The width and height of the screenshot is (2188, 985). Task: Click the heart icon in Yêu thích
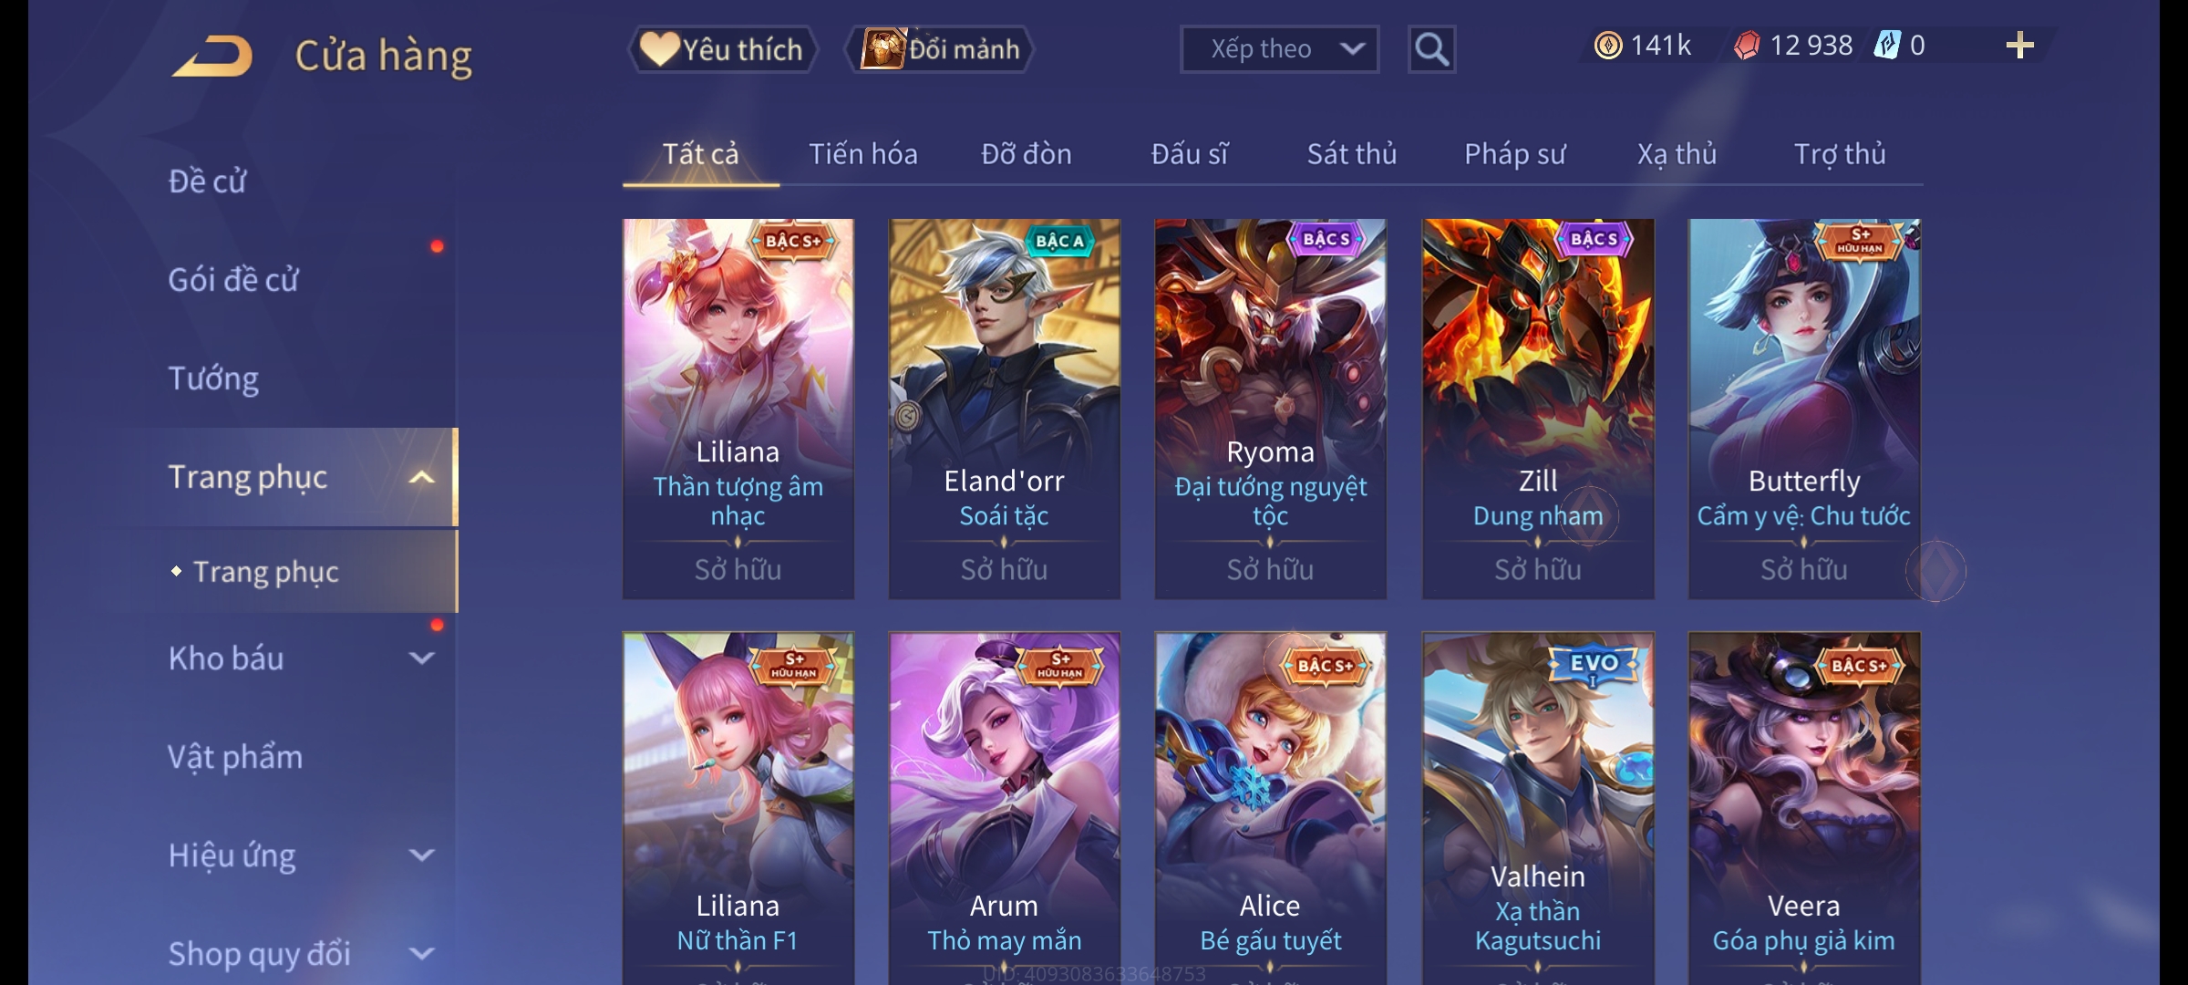(659, 49)
